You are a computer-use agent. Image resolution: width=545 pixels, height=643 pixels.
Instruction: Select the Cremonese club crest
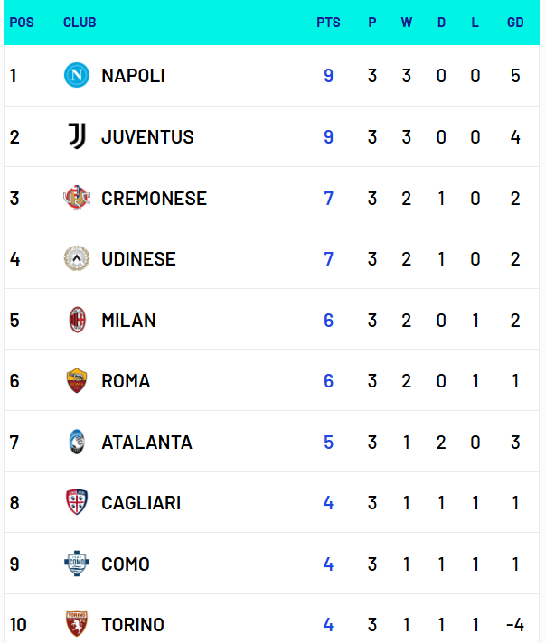(77, 198)
